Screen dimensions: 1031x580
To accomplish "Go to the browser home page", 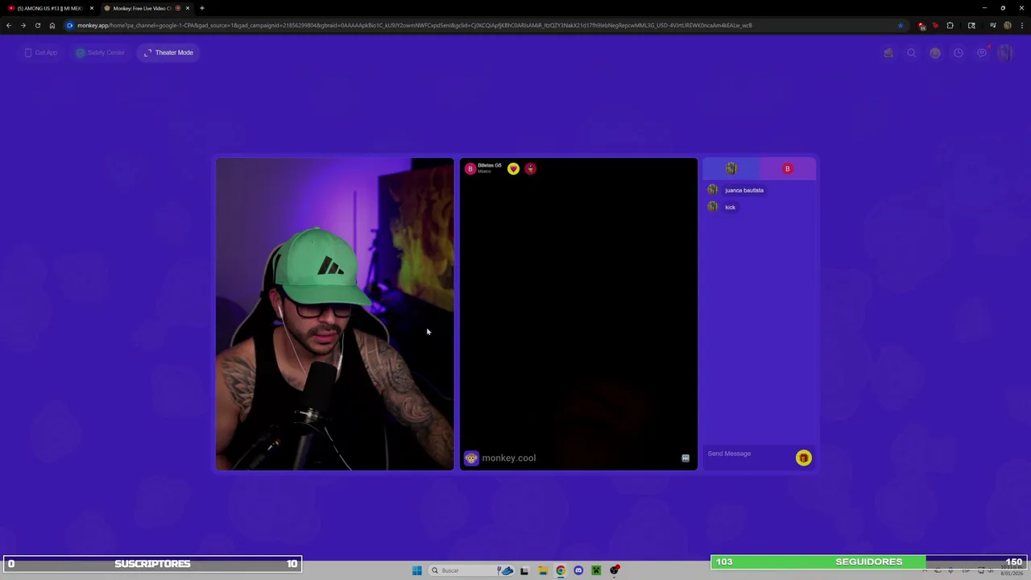I will [x=52, y=25].
